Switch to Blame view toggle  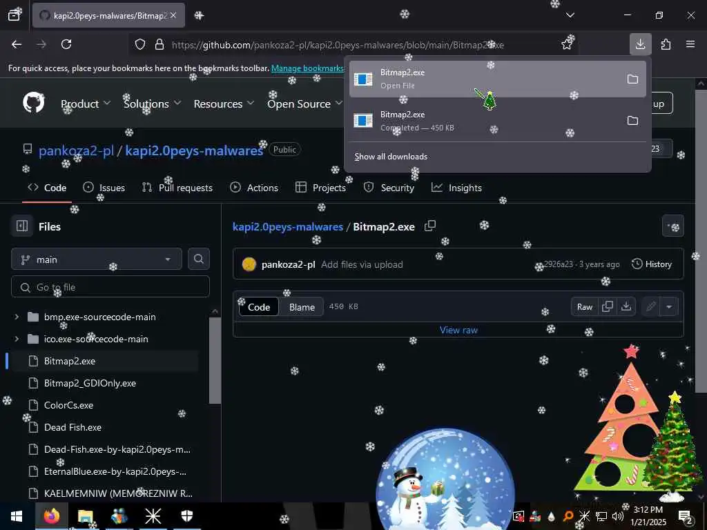[x=302, y=307]
